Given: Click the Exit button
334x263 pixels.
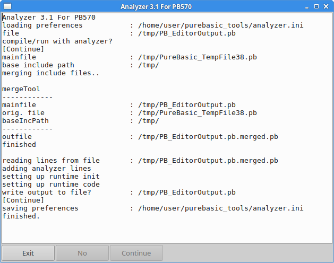Looking at the screenshot, I should 28,253.
